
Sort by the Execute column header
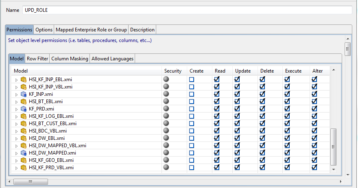click(x=293, y=71)
